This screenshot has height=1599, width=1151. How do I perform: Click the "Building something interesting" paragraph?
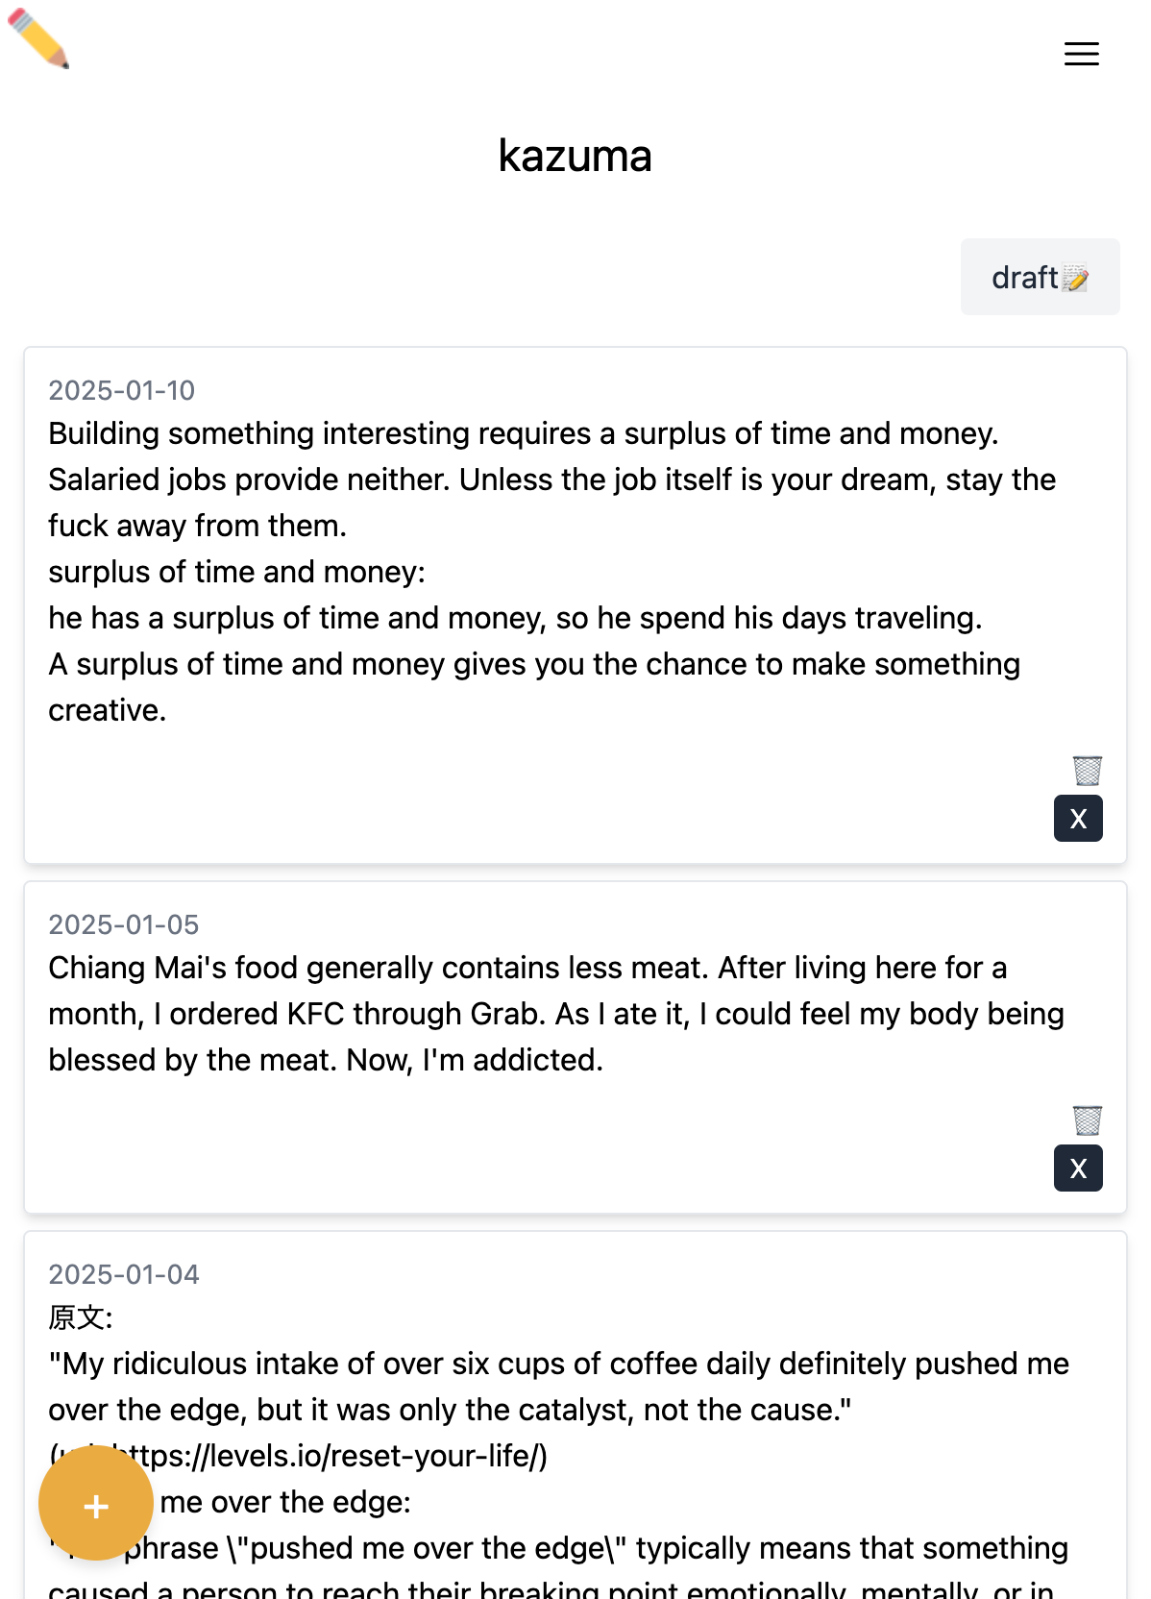[x=552, y=480]
